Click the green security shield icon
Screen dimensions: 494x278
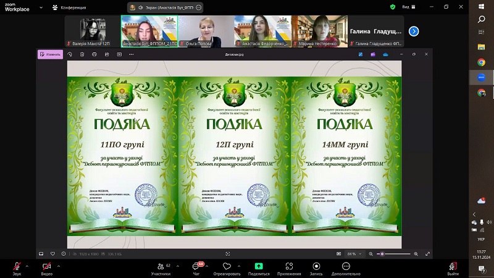click(x=393, y=7)
